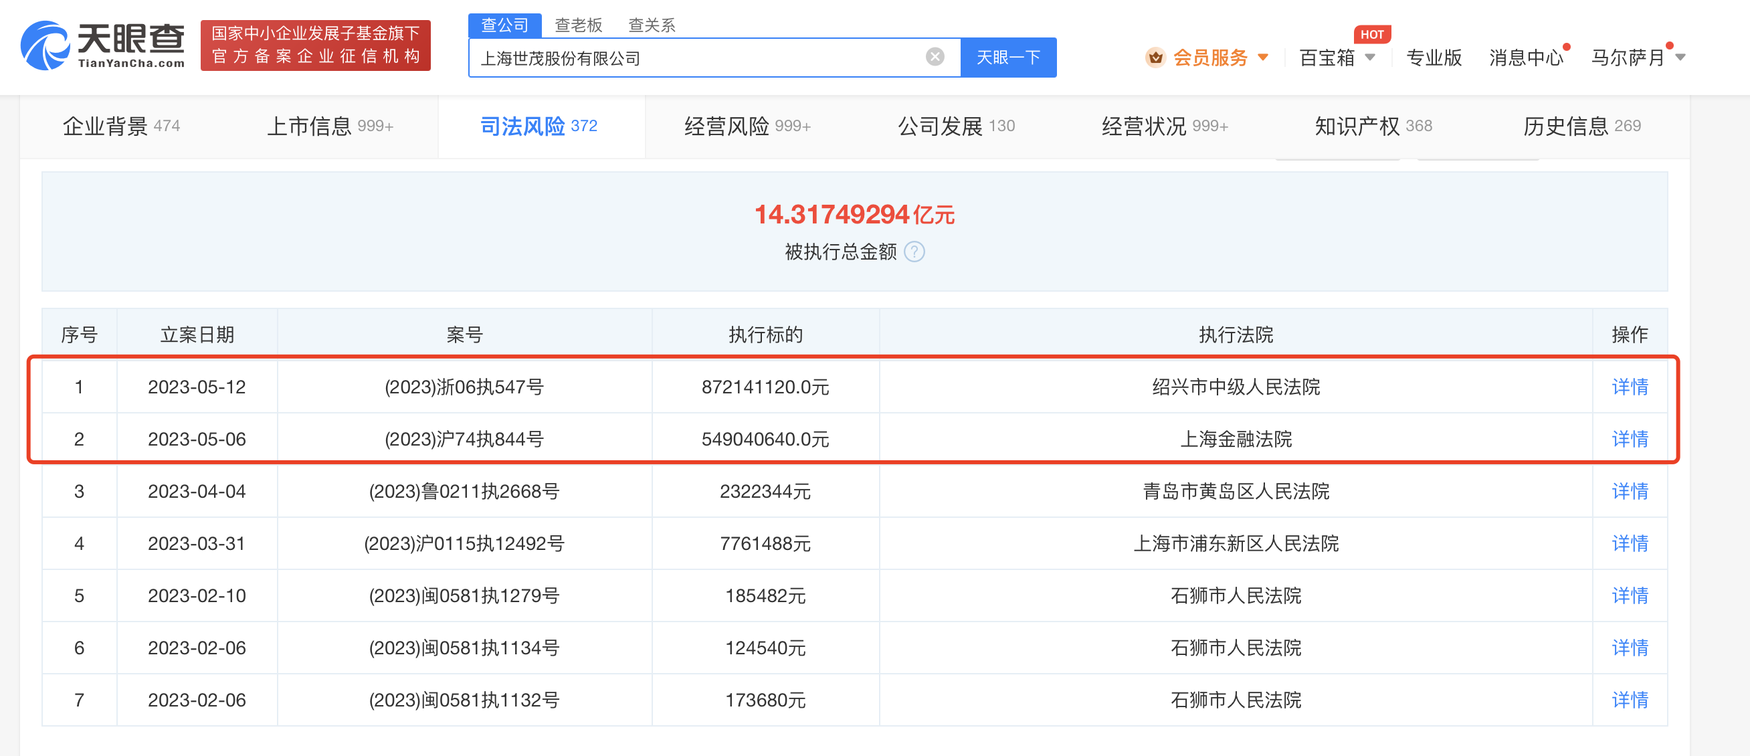Screen dimensions: 1750x756
Task: Click the crown icon beside 会员服务
Action: 1155,58
